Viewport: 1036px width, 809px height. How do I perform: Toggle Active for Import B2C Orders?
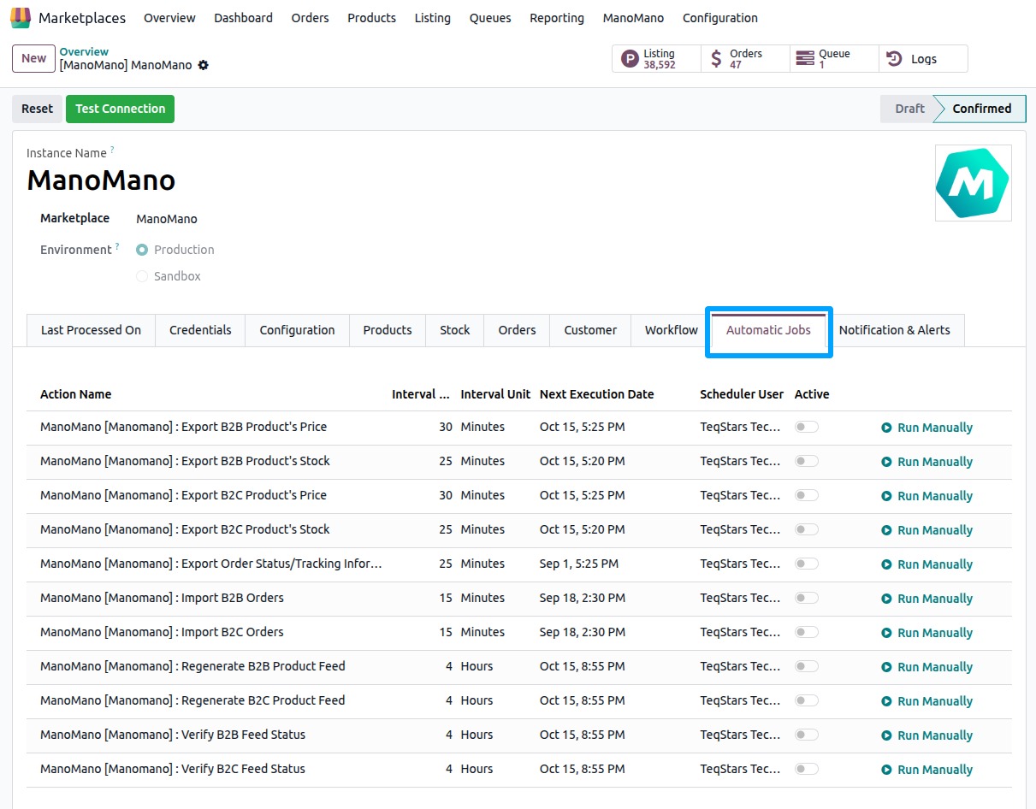pyautogui.click(x=807, y=632)
